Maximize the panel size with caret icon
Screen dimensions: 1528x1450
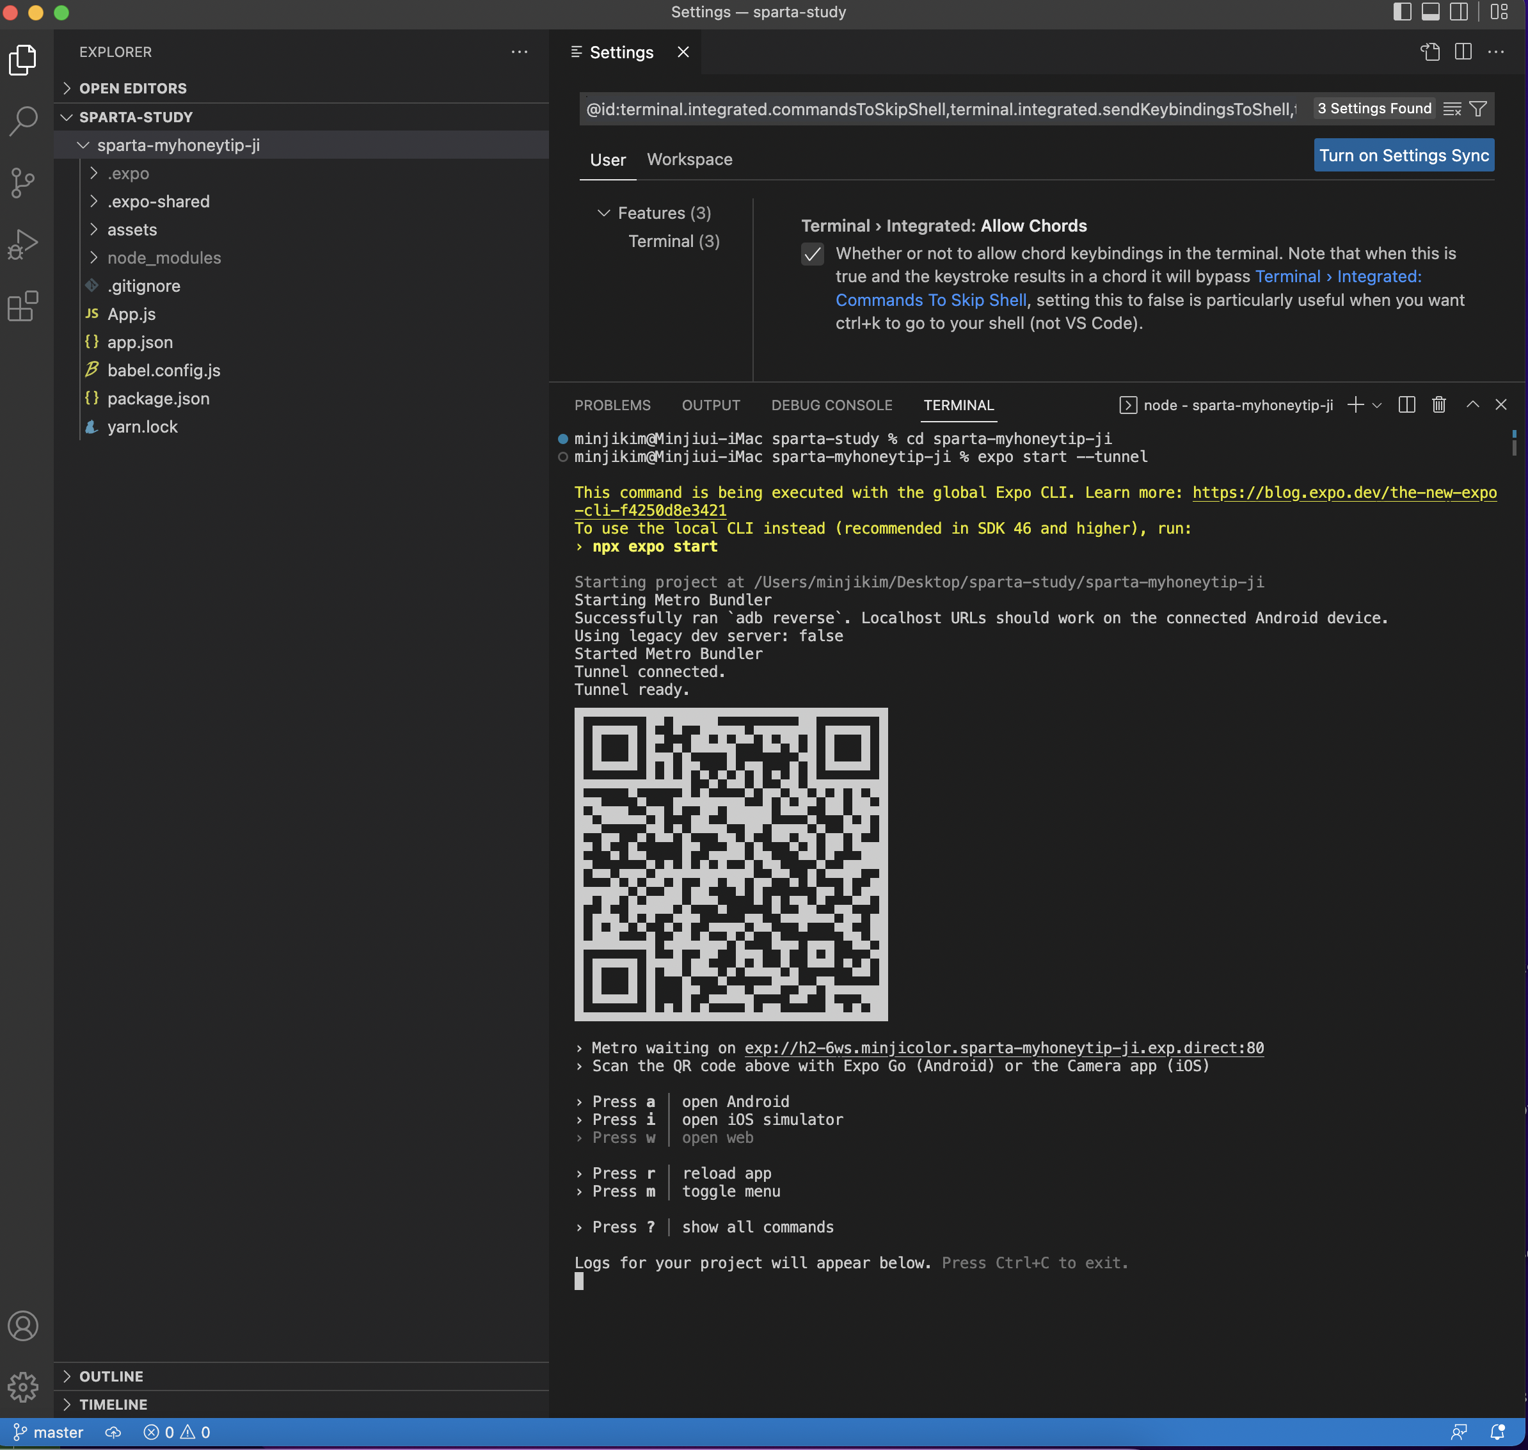(x=1473, y=404)
